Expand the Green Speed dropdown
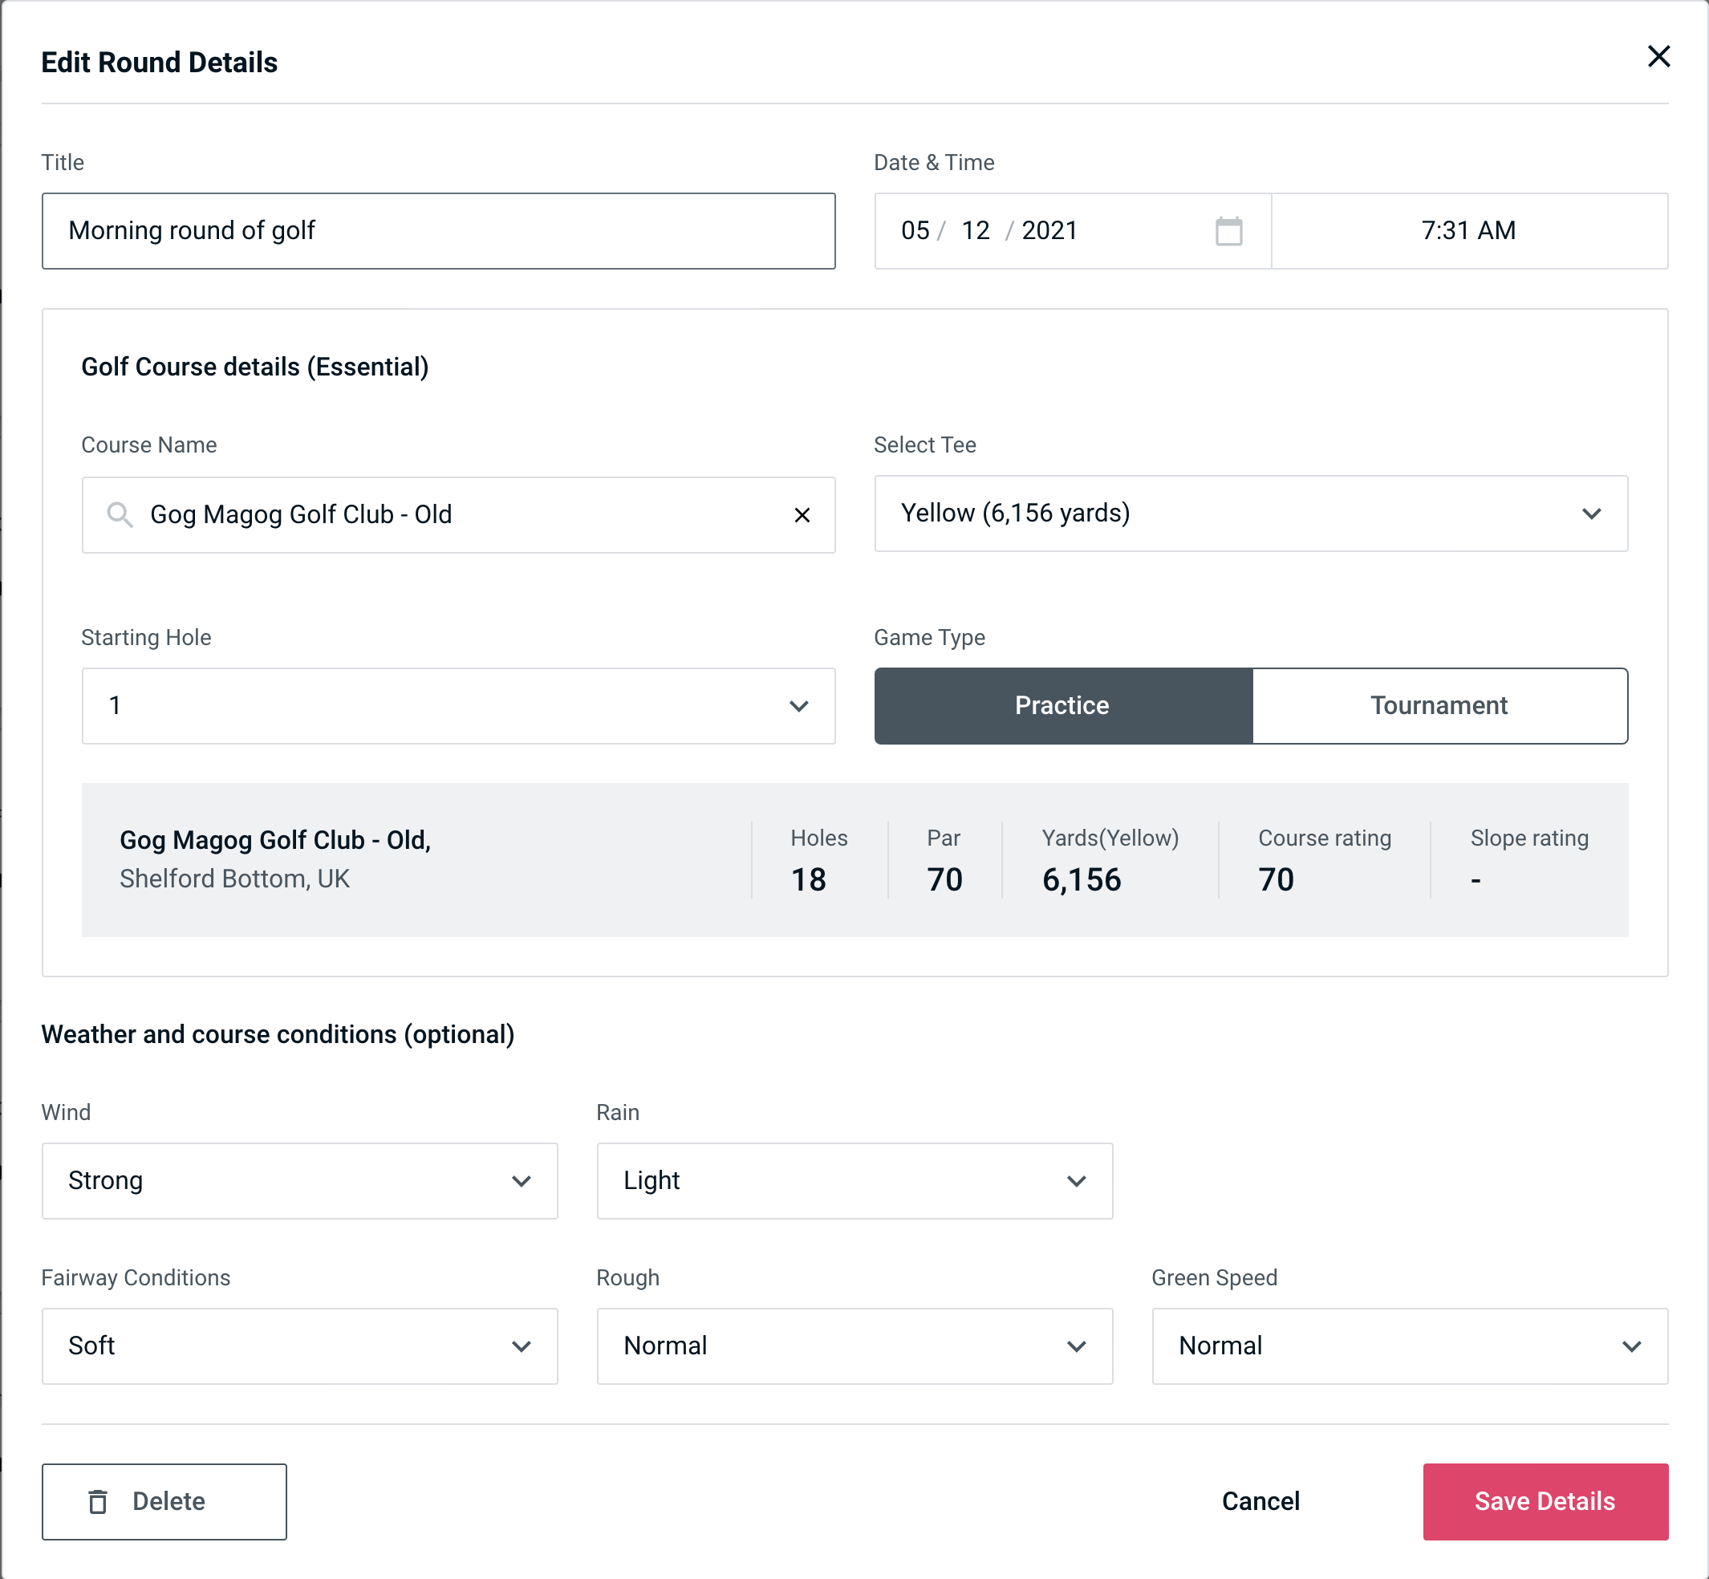This screenshot has width=1709, height=1579. (1410, 1346)
